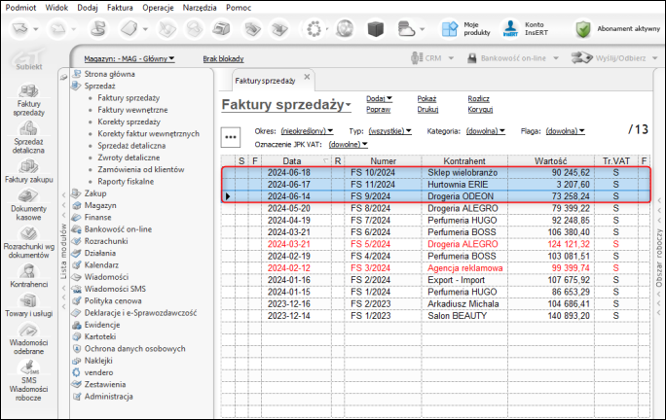The image size is (666, 420).
Task: Open the Operacje menu
Action: click(x=158, y=6)
